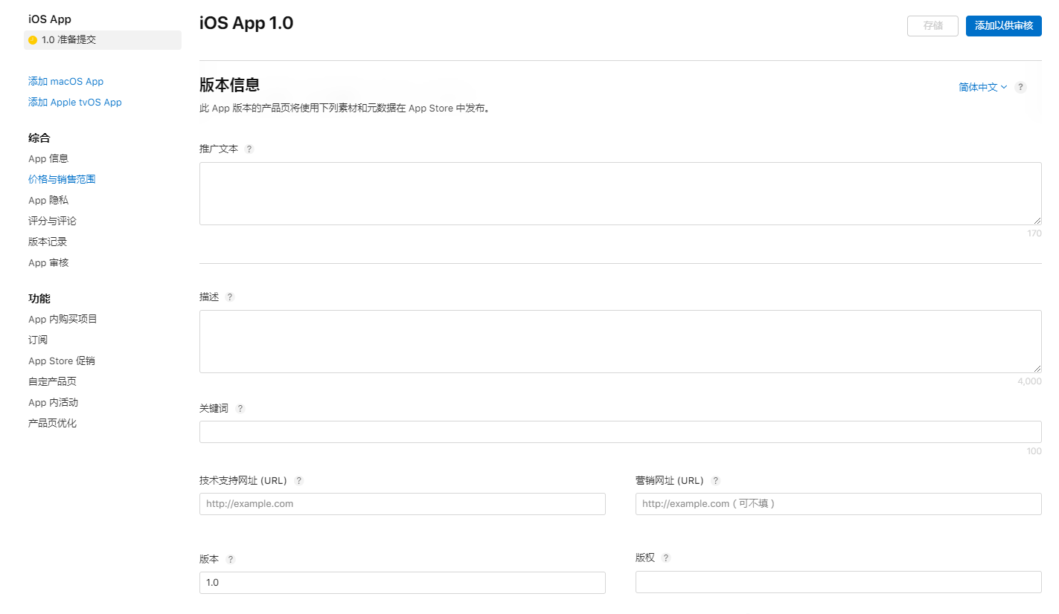Click help icon next to 版本 label
Viewport: 1059px width, 614px height.
[231, 559]
